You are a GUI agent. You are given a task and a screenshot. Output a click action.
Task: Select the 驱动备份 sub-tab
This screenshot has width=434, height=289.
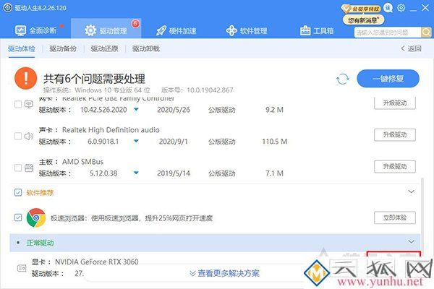63,48
